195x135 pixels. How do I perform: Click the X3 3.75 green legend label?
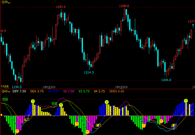pos(84,91)
